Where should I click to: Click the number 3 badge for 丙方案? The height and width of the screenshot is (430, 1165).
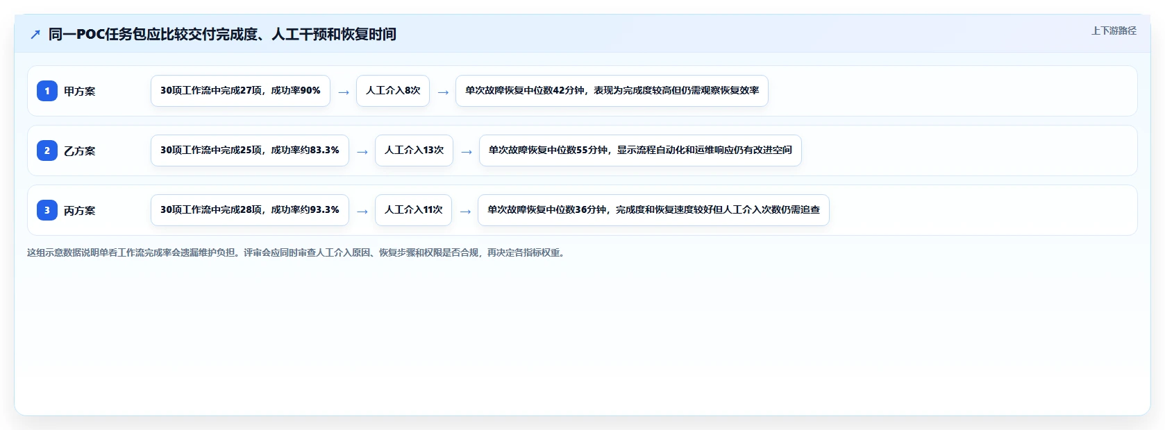[x=47, y=210]
